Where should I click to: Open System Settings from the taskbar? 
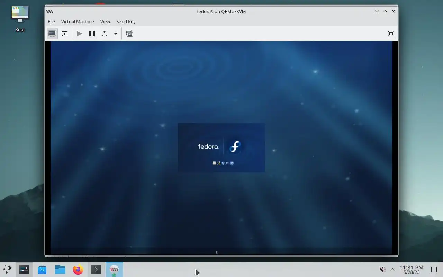pyautogui.click(x=24, y=269)
